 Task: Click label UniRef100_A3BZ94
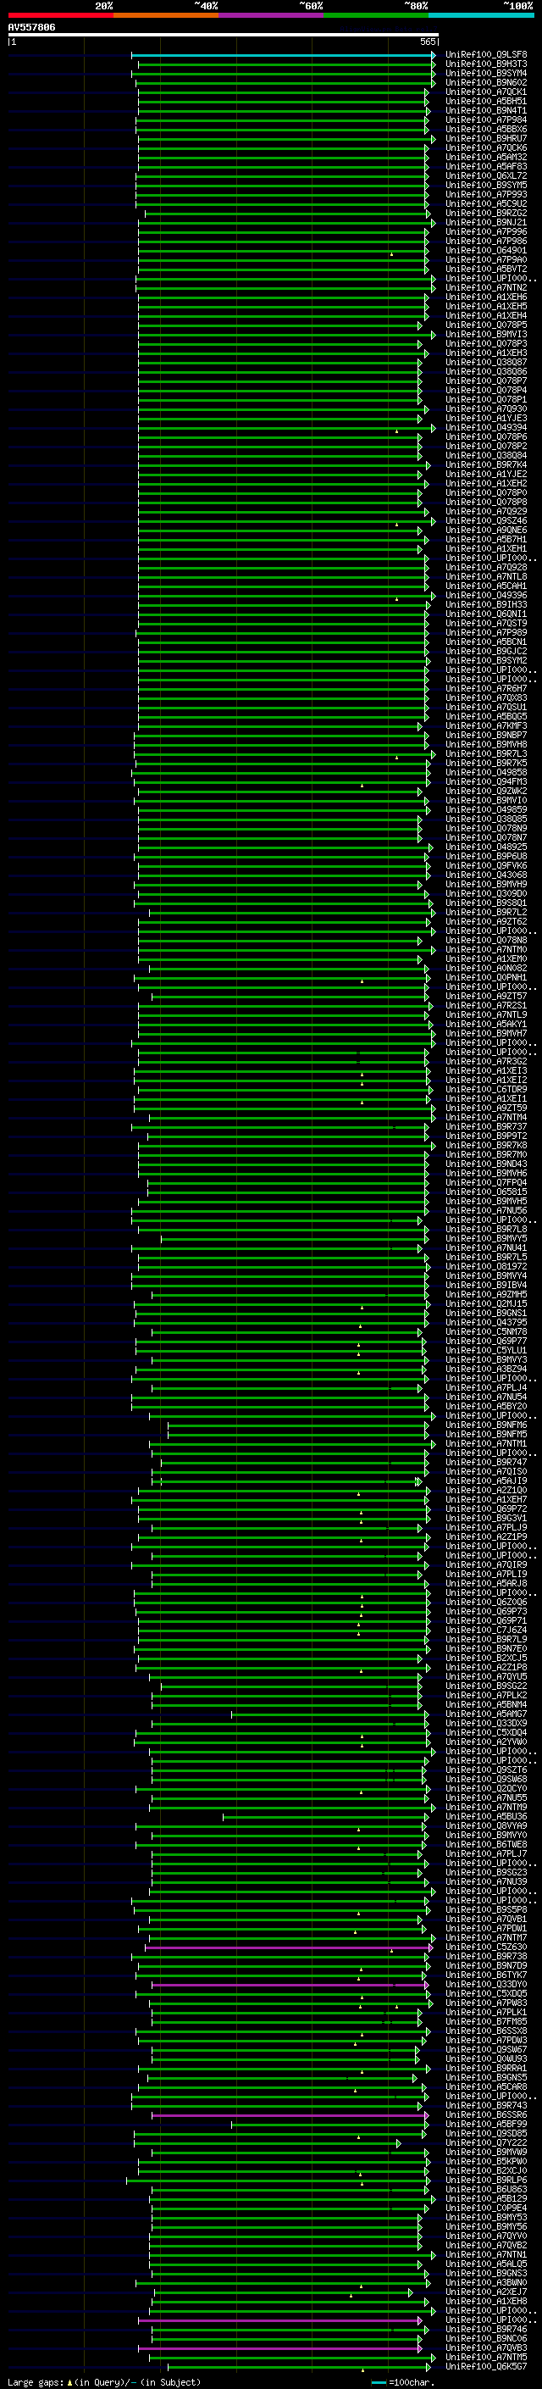click(486, 1369)
